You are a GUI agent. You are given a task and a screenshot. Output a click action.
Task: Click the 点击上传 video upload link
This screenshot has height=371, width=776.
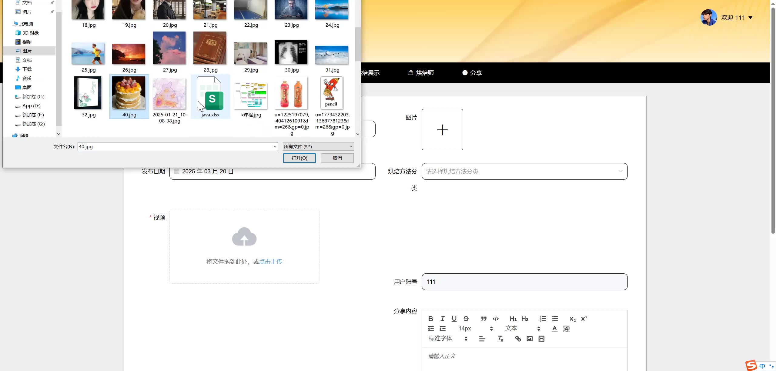pyautogui.click(x=271, y=262)
